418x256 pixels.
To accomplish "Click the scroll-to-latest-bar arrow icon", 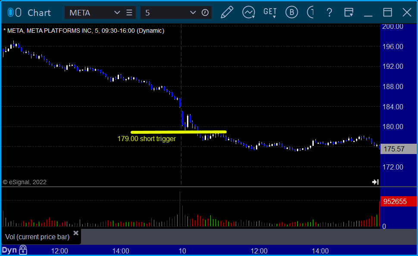I will pyautogui.click(x=375, y=182).
